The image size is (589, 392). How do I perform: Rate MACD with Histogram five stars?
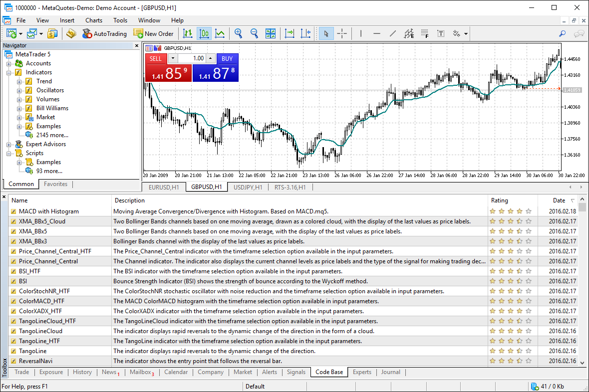point(529,211)
